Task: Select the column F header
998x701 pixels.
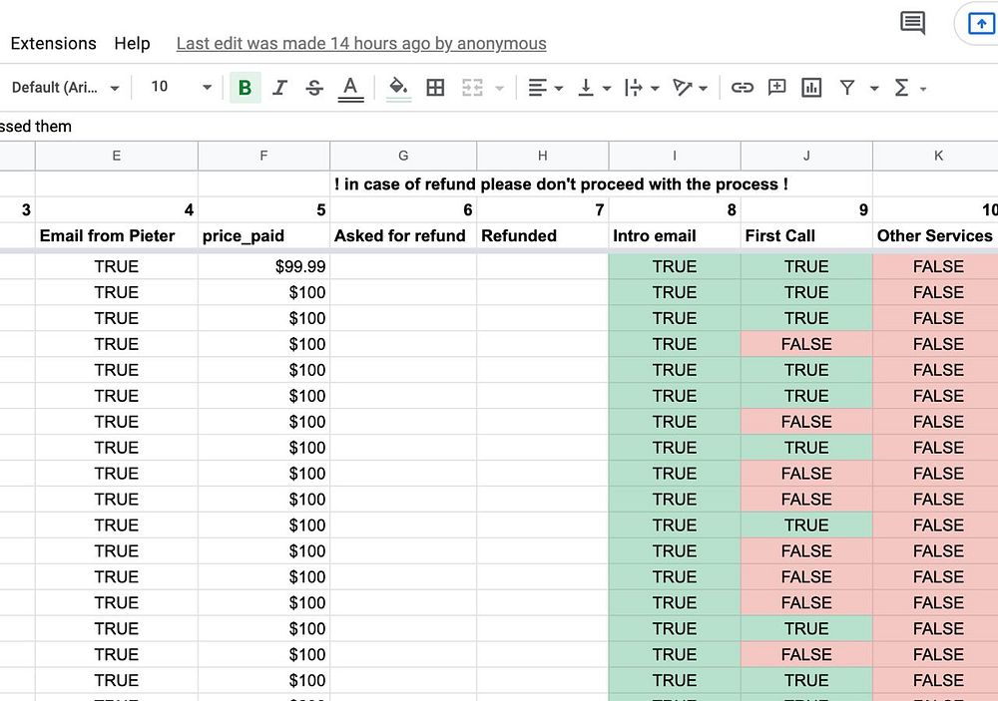Action: tap(263, 156)
